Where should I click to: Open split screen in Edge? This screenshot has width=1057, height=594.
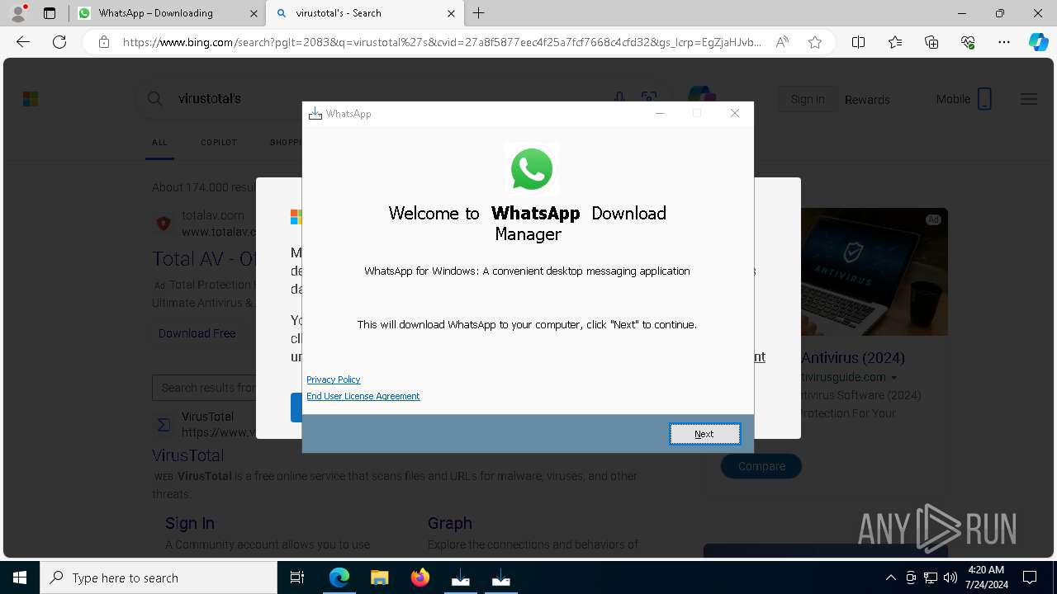[859, 42]
